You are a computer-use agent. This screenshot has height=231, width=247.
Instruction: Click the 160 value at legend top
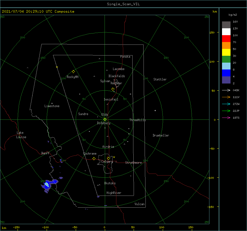[235, 22]
